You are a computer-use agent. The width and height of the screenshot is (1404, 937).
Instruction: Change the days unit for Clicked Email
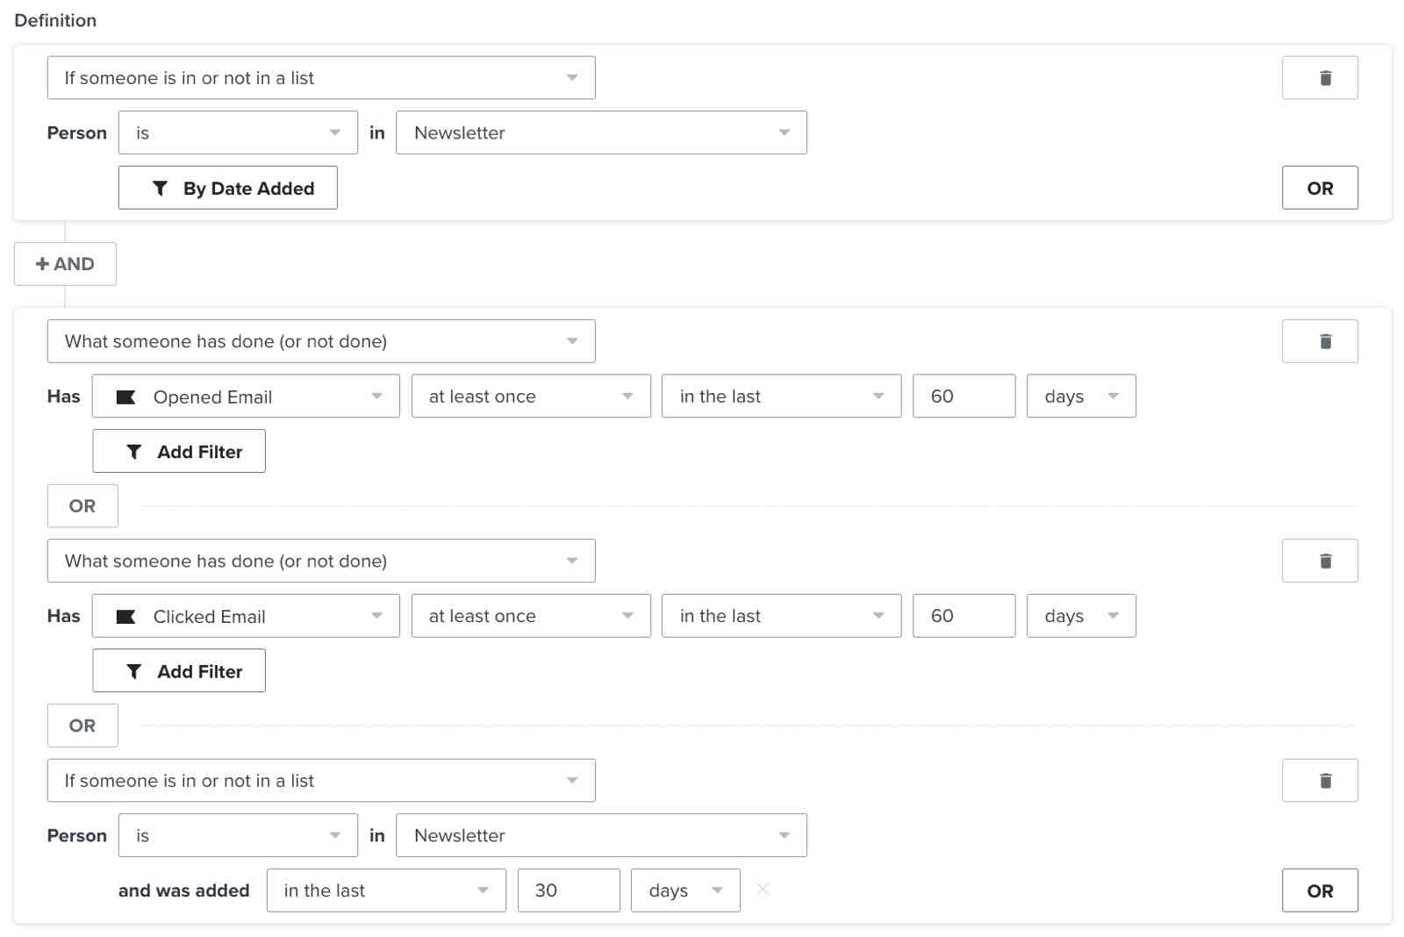click(x=1081, y=616)
